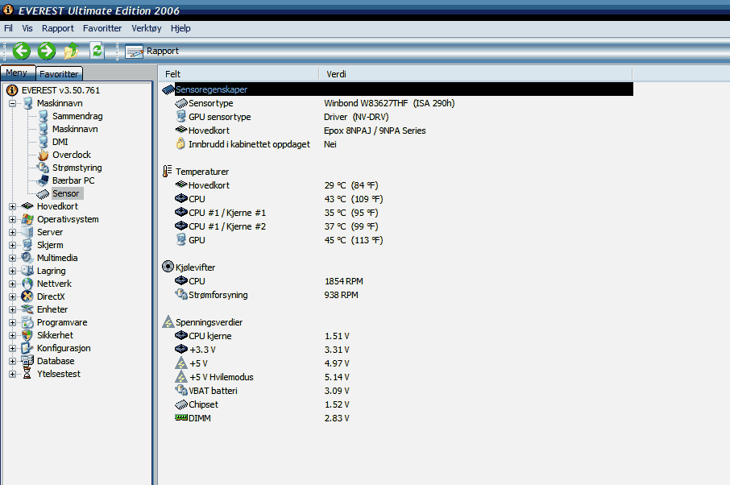730x485 pixels.
Task: Refresh the sensor readings
Action: (97, 50)
